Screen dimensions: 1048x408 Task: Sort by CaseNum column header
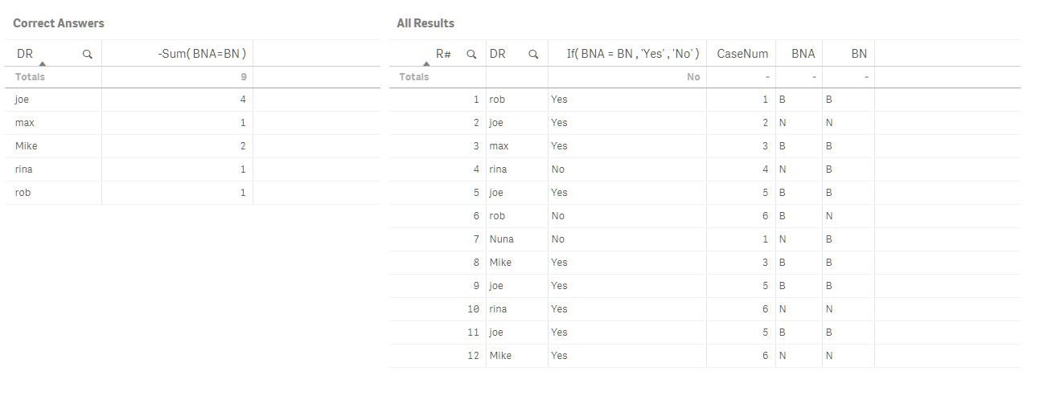[742, 54]
